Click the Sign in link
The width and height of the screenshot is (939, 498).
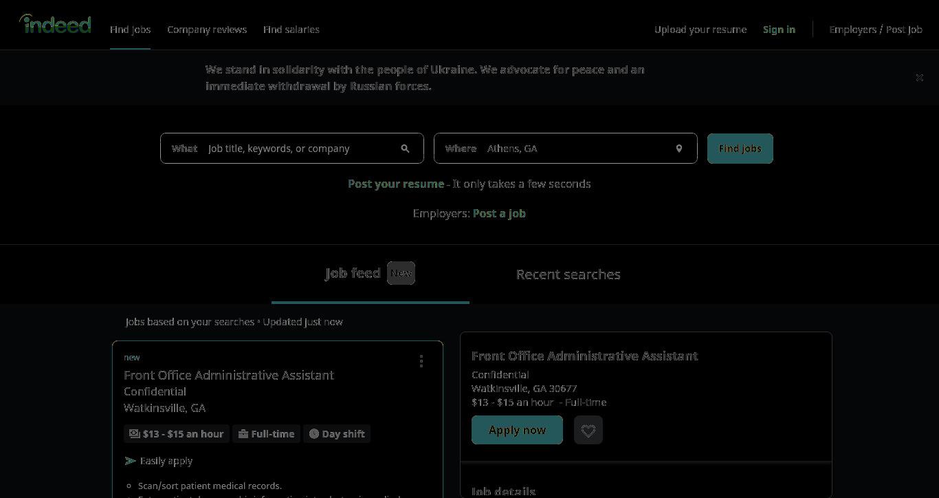tap(779, 30)
